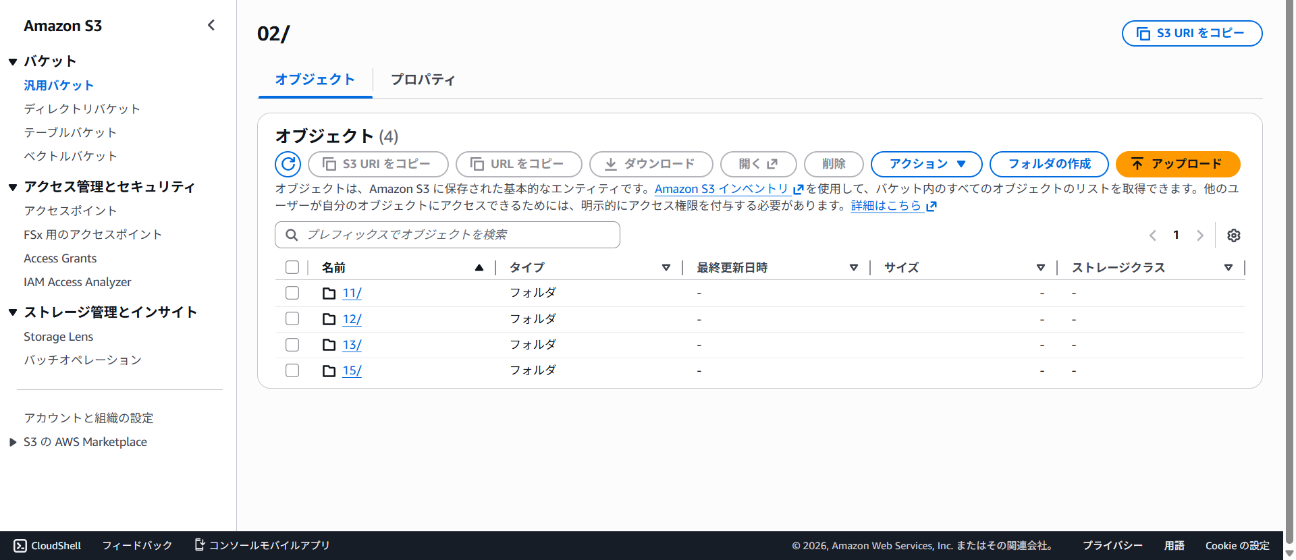
Task: Click the ダウンロード button
Action: [x=651, y=164]
